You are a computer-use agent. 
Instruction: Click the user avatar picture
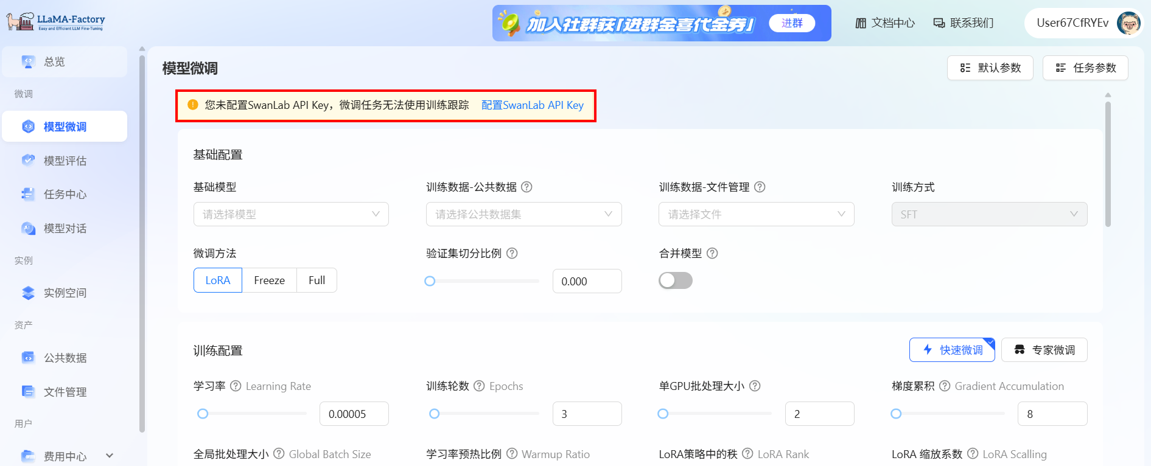coord(1128,23)
